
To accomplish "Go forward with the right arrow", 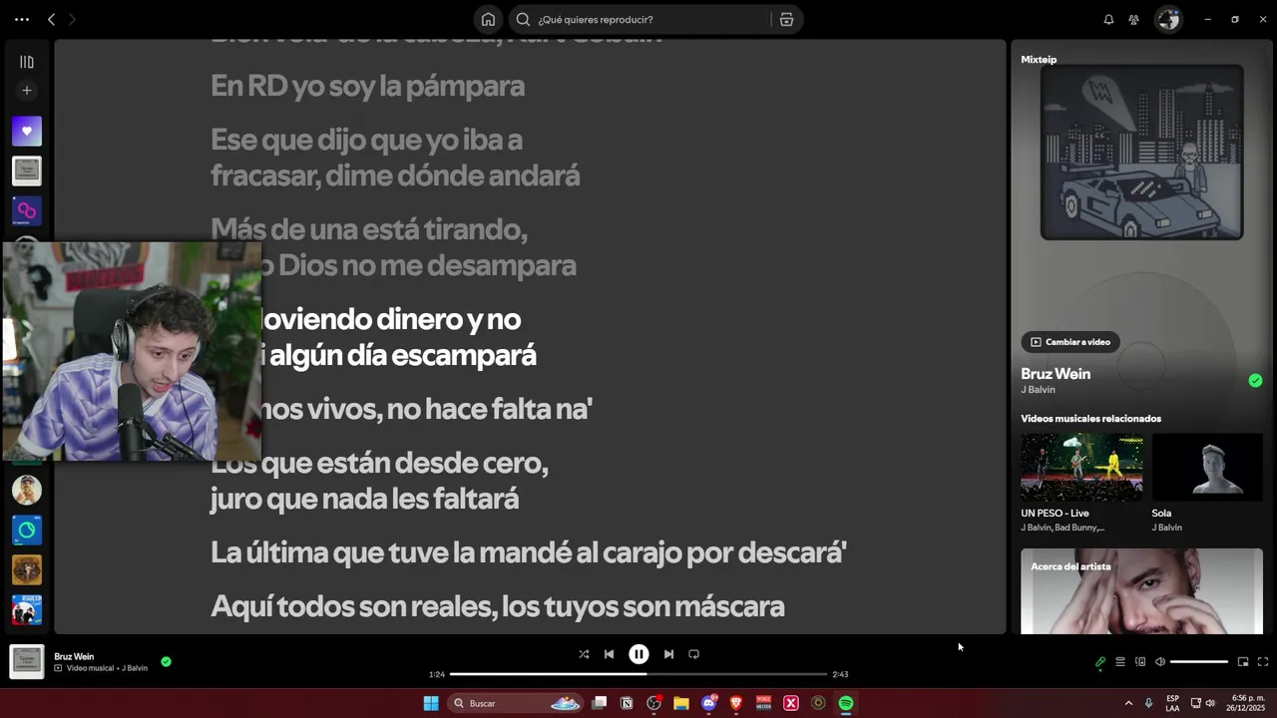I will coord(72,19).
